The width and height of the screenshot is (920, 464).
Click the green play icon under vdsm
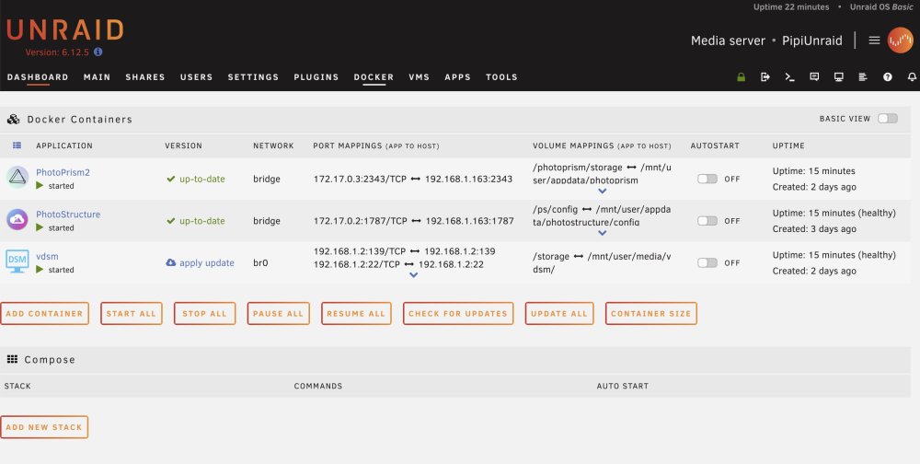pyautogui.click(x=40, y=269)
